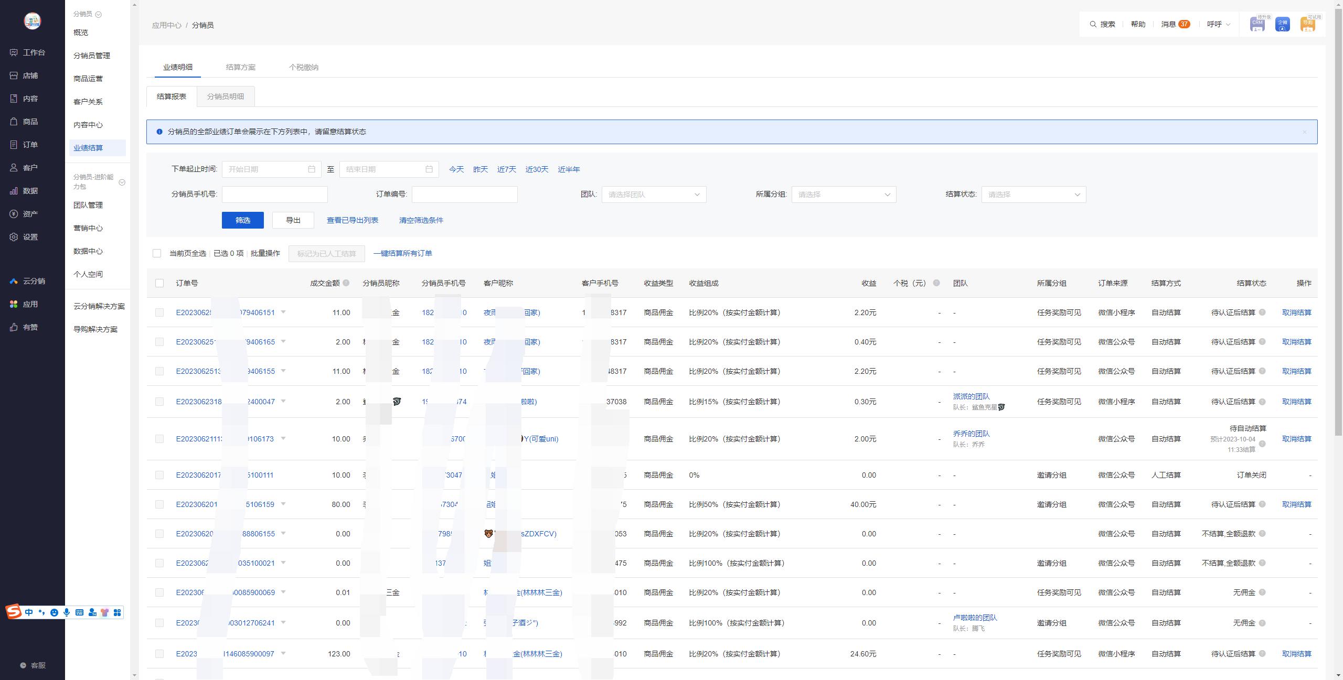Click the CRM app icon at top right
The image size is (1343, 680).
(x=1257, y=24)
